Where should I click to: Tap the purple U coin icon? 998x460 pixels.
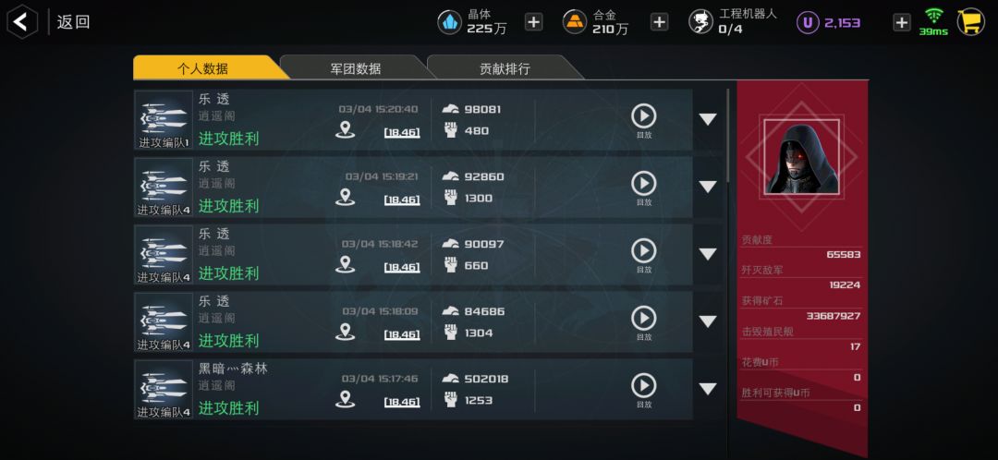(x=808, y=23)
